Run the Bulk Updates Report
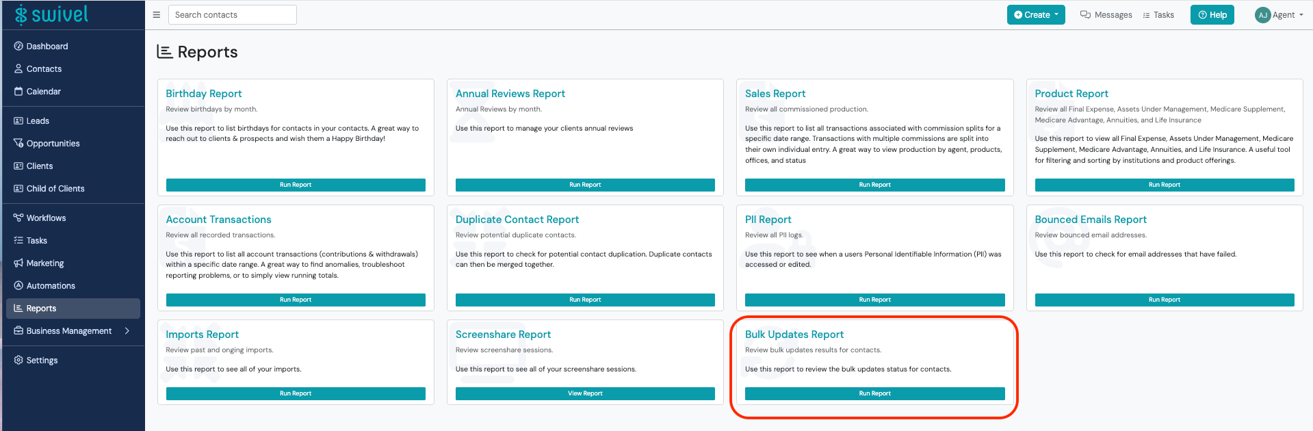This screenshot has width=1313, height=431. [x=874, y=393]
